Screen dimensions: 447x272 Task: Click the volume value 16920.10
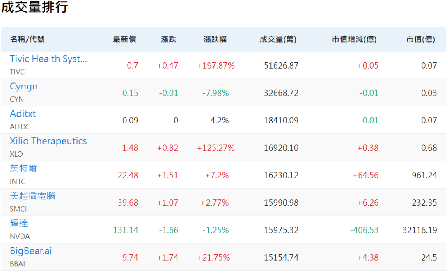point(281,148)
